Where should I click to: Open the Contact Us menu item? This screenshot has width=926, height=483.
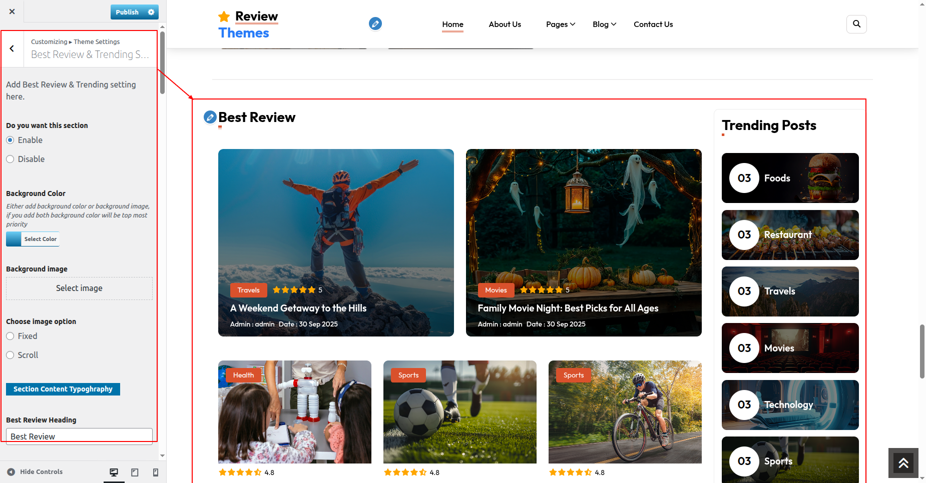(653, 24)
